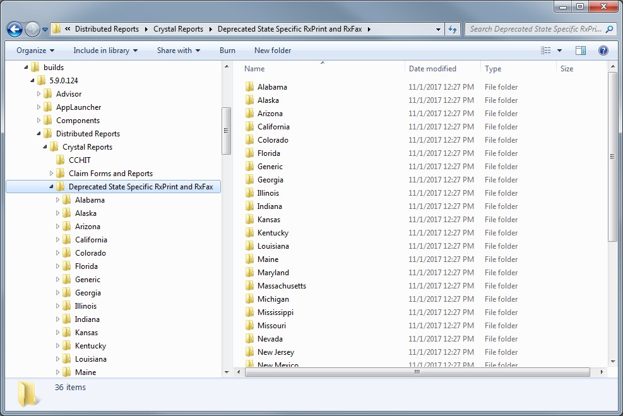Show the preview pane
This screenshot has width=623, height=416.
click(x=580, y=50)
